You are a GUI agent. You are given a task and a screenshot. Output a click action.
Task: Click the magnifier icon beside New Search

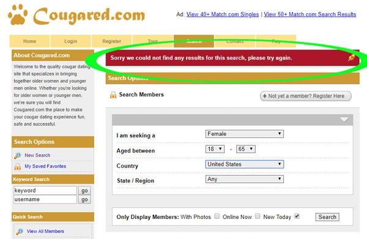click(x=18, y=155)
